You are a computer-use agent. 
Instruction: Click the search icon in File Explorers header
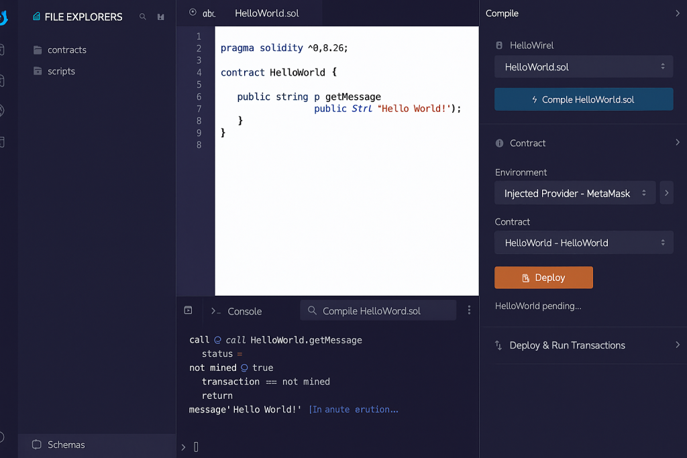[x=143, y=17]
